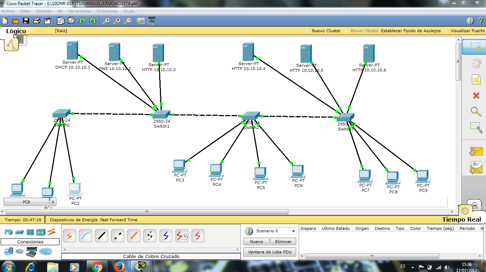Open the Extensiones menu
Viewport: 486px width, 272px height.
[x=107, y=11]
